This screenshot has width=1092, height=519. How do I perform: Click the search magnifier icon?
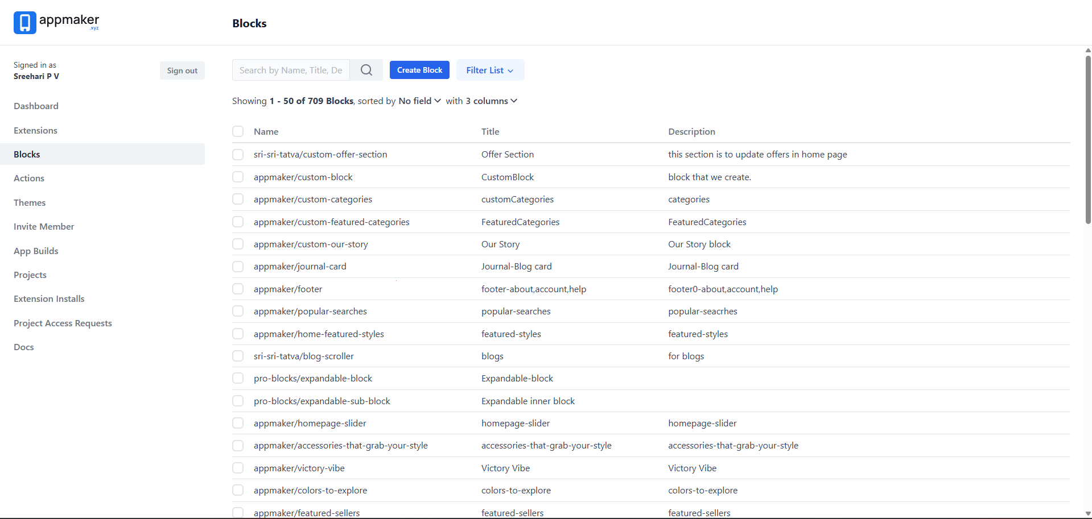click(x=366, y=69)
